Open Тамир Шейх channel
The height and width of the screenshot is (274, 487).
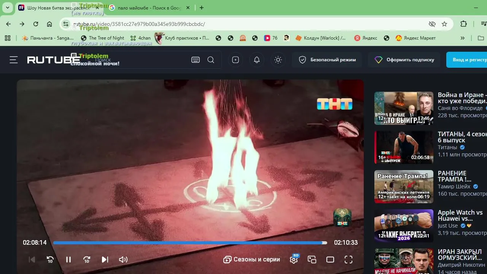click(x=454, y=186)
